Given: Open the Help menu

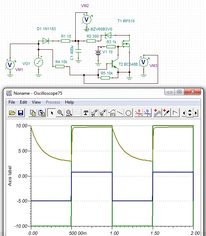Looking at the screenshot, I should [x=69, y=102].
